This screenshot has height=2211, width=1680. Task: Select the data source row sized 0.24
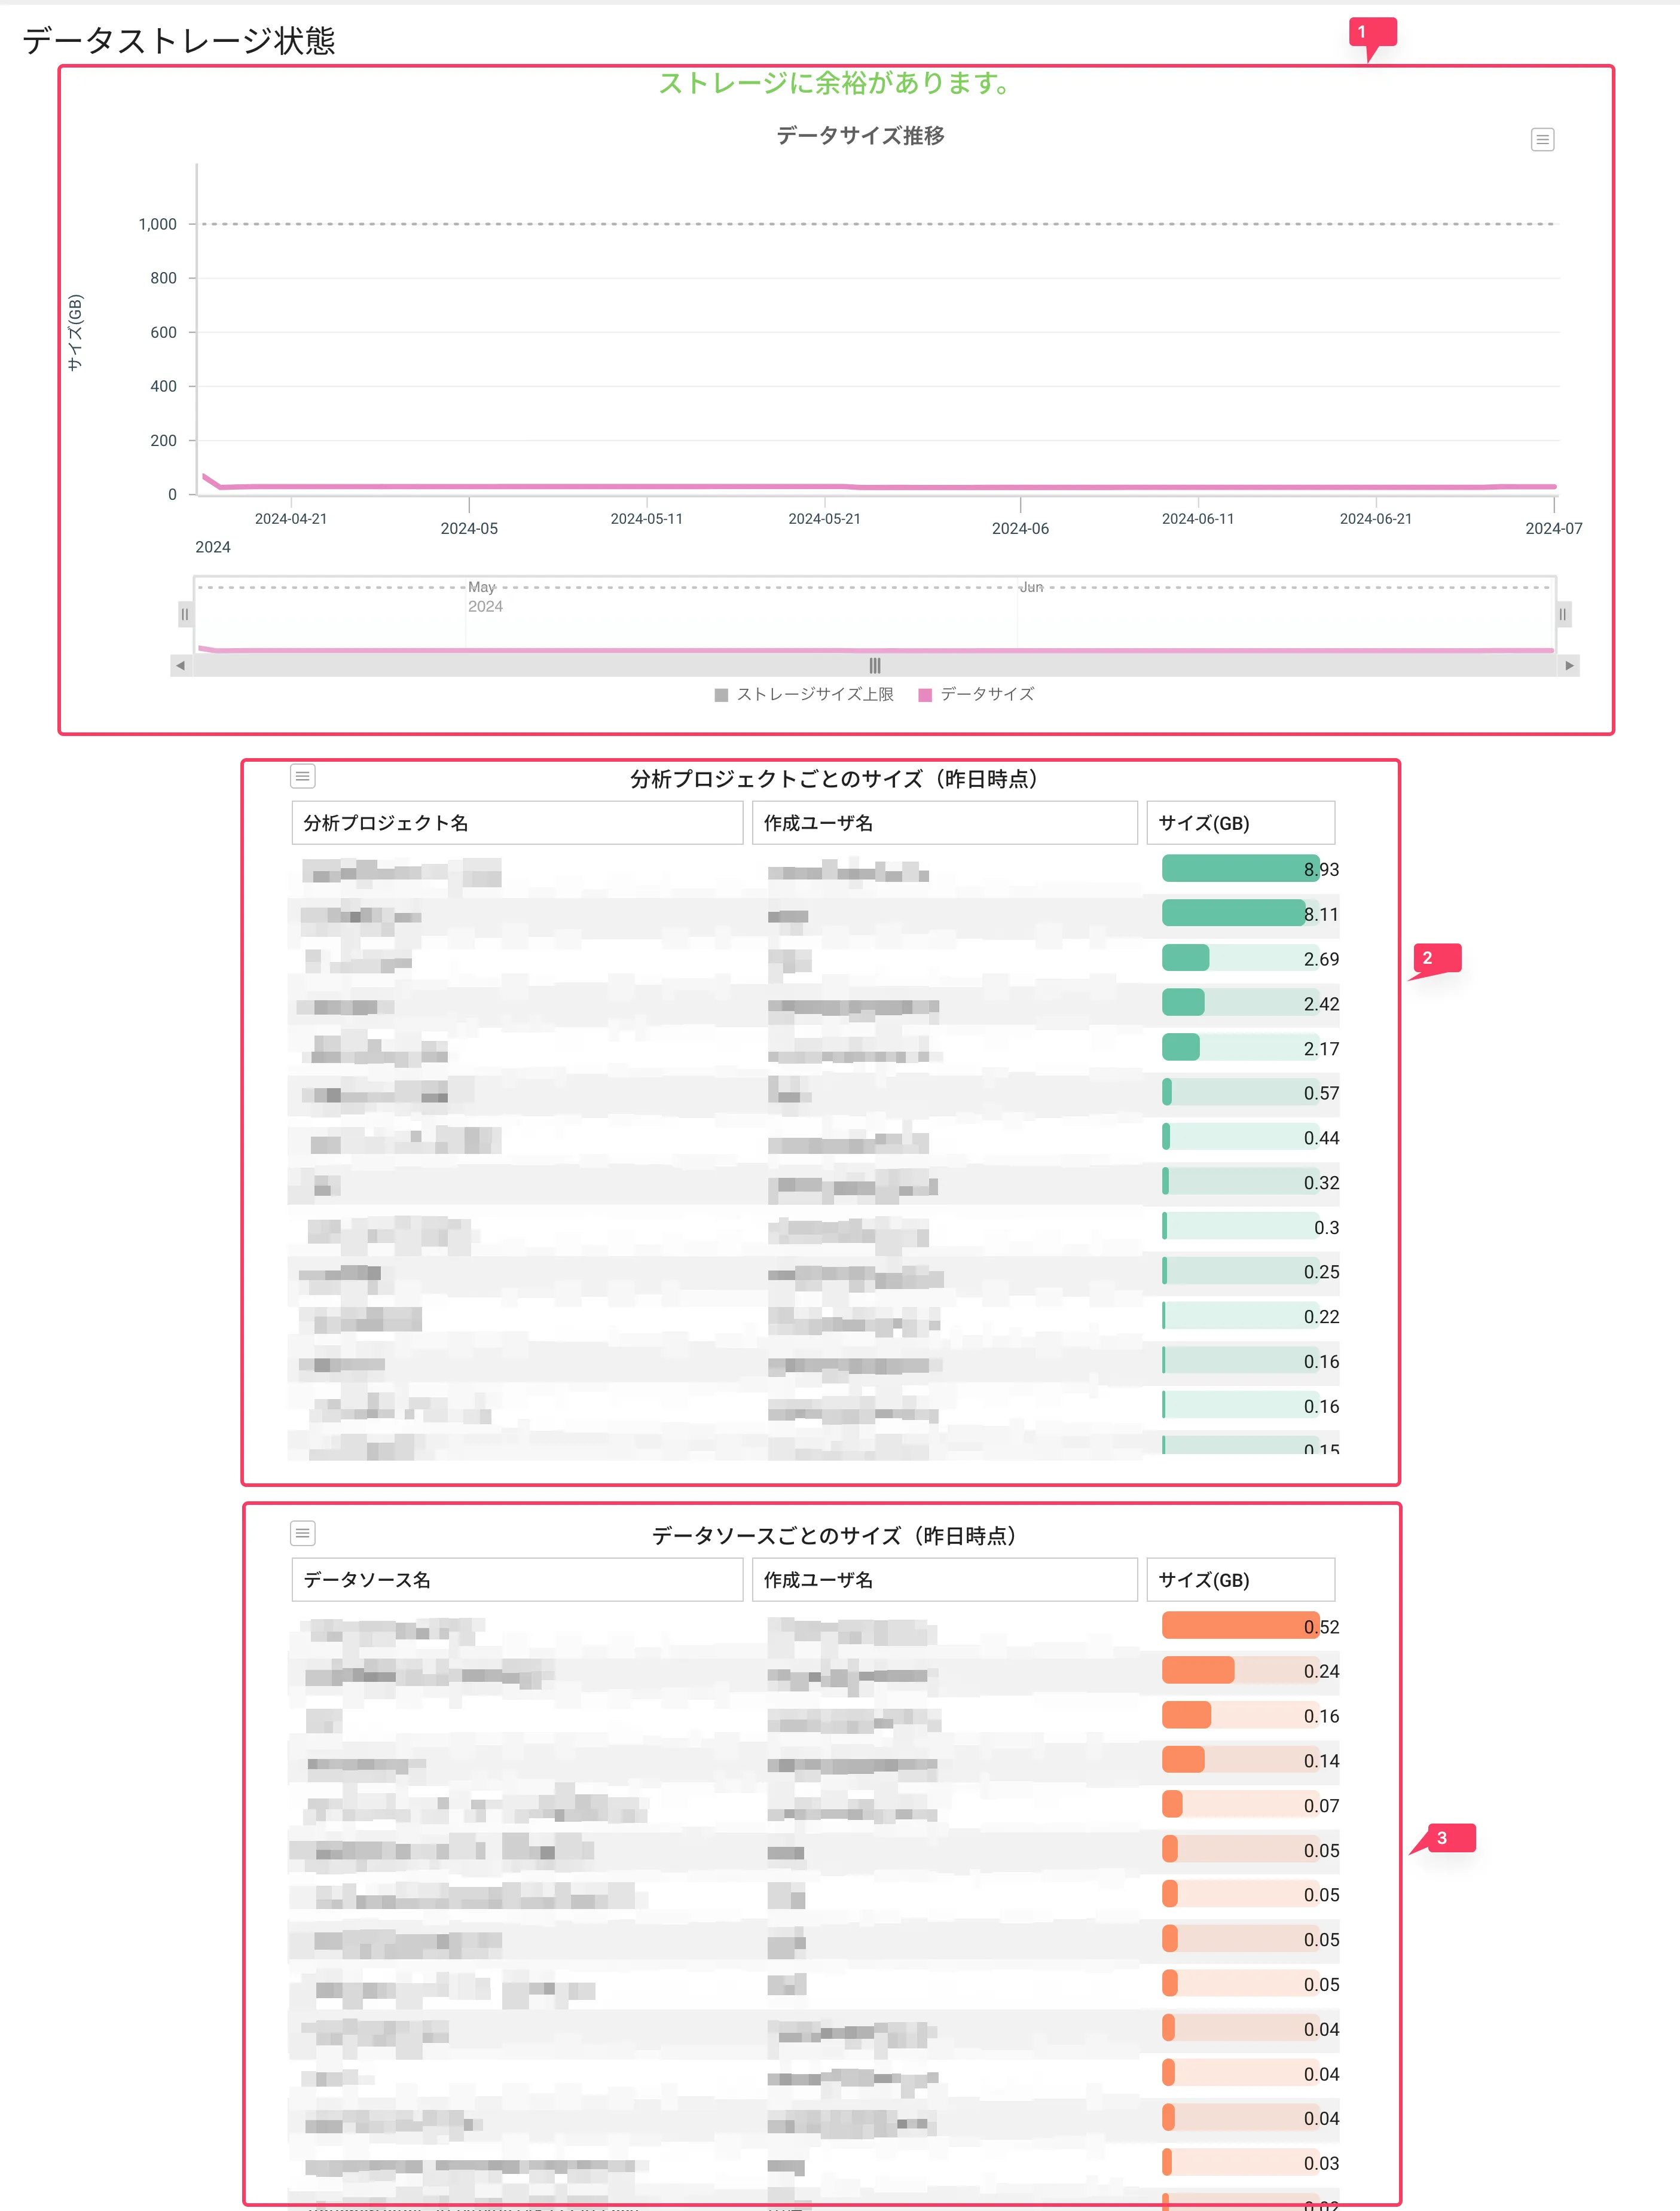click(x=814, y=1672)
